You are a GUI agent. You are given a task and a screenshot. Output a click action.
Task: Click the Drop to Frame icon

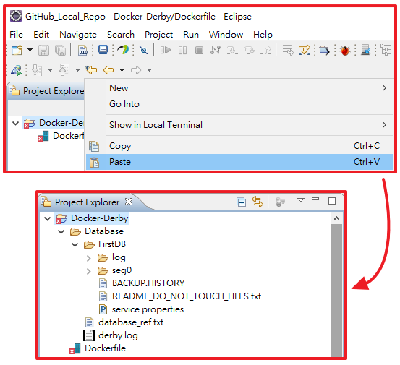tap(288, 50)
